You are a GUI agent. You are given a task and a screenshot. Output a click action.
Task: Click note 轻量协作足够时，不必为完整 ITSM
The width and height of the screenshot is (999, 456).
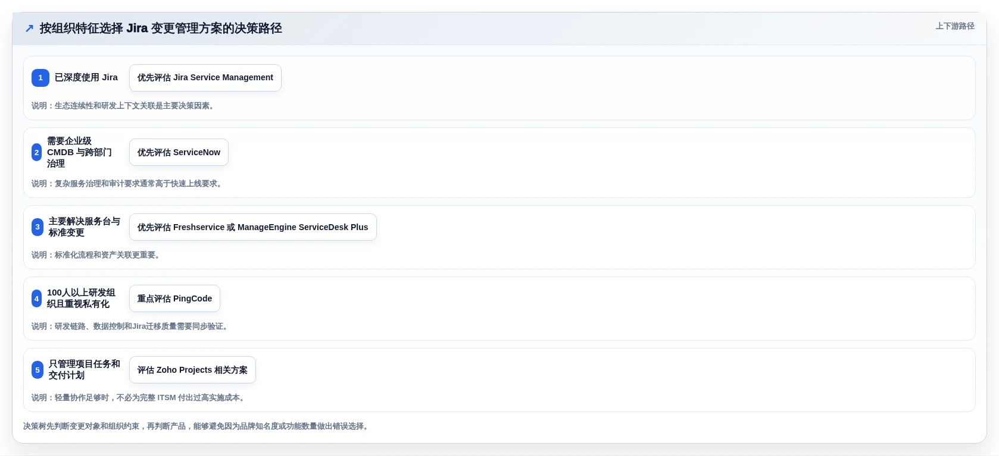tap(139, 398)
